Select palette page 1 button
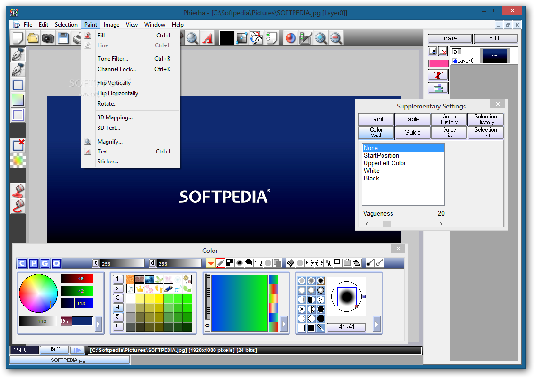Image resolution: width=535 pixels, height=378 pixels. coord(118,279)
